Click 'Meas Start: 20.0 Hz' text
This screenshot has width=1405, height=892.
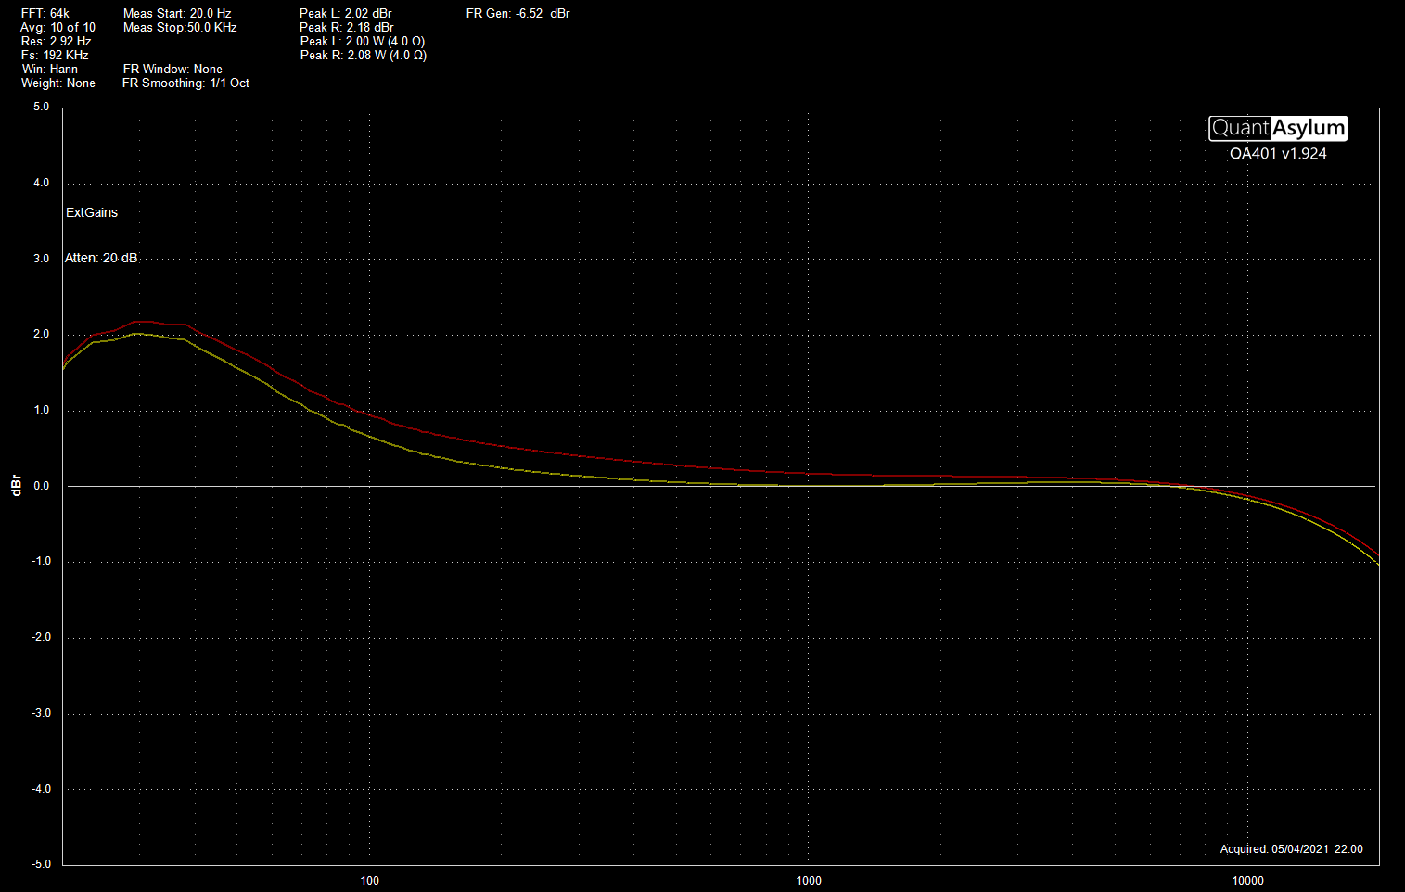tap(177, 14)
